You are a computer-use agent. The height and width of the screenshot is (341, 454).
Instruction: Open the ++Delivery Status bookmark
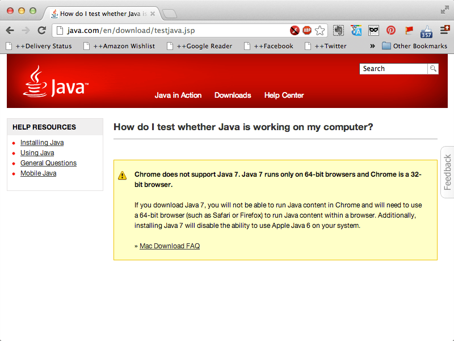39,46
